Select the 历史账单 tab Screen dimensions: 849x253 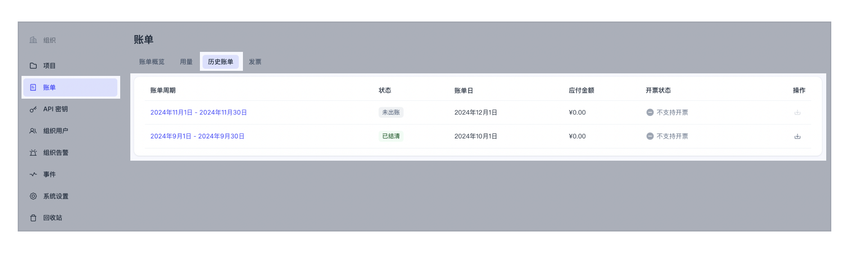pyautogui.click(x=221, y=62)
